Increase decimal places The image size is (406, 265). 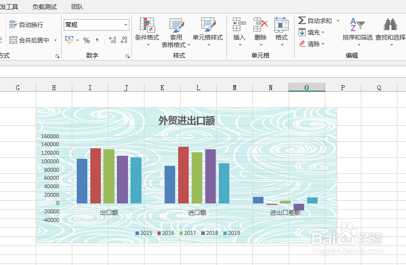click(112, 40)
